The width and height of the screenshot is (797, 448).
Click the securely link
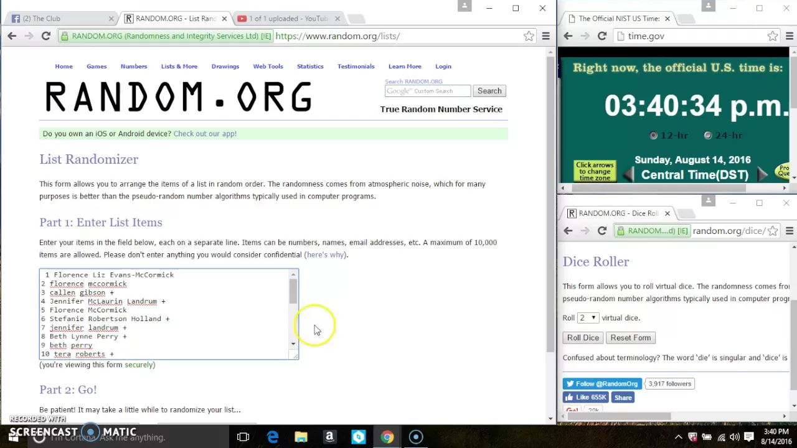[139, 365]
